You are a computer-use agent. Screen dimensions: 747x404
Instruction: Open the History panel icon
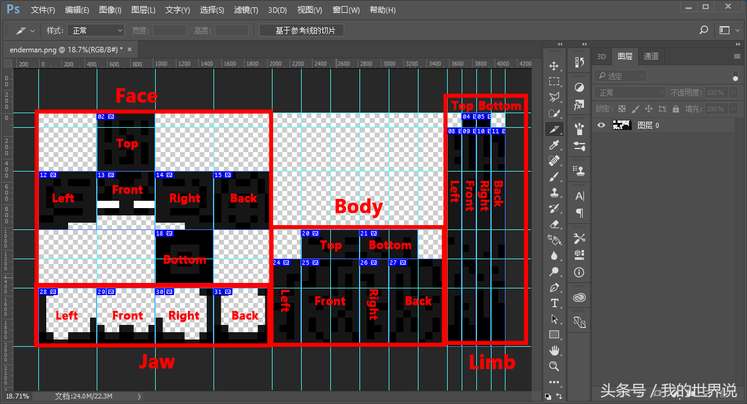click(x=579, y=62)
